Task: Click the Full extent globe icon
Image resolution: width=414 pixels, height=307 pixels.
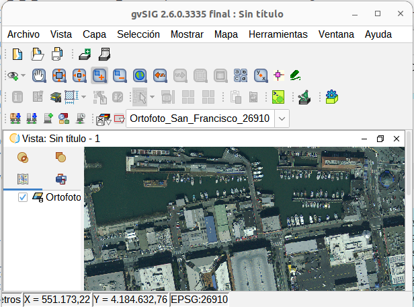Action: [x=140, y=76]
